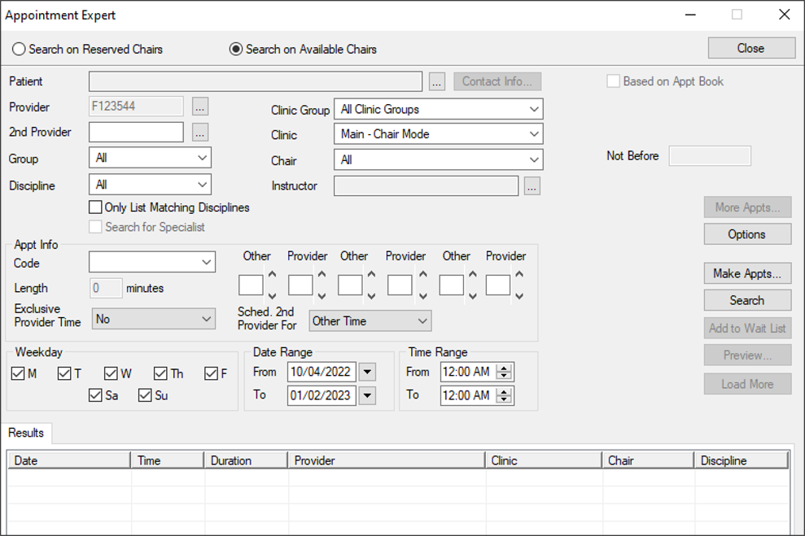Increase the Time Range To value
805x536 pixels.
[x=504, y=391]
